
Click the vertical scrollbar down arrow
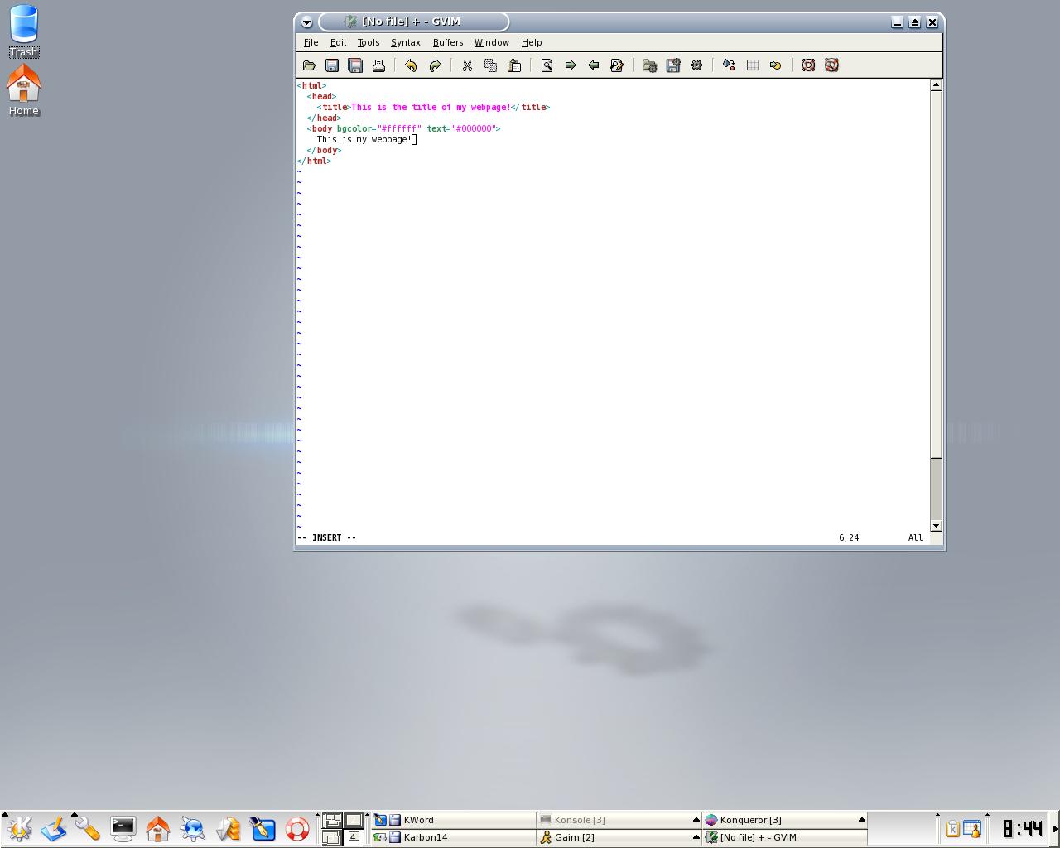tap(936, 526)
